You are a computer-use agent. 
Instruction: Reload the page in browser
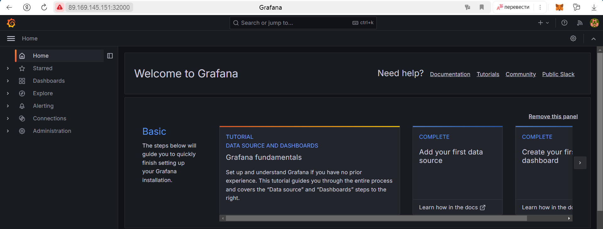pyautogui.click(x=44, y=8)
